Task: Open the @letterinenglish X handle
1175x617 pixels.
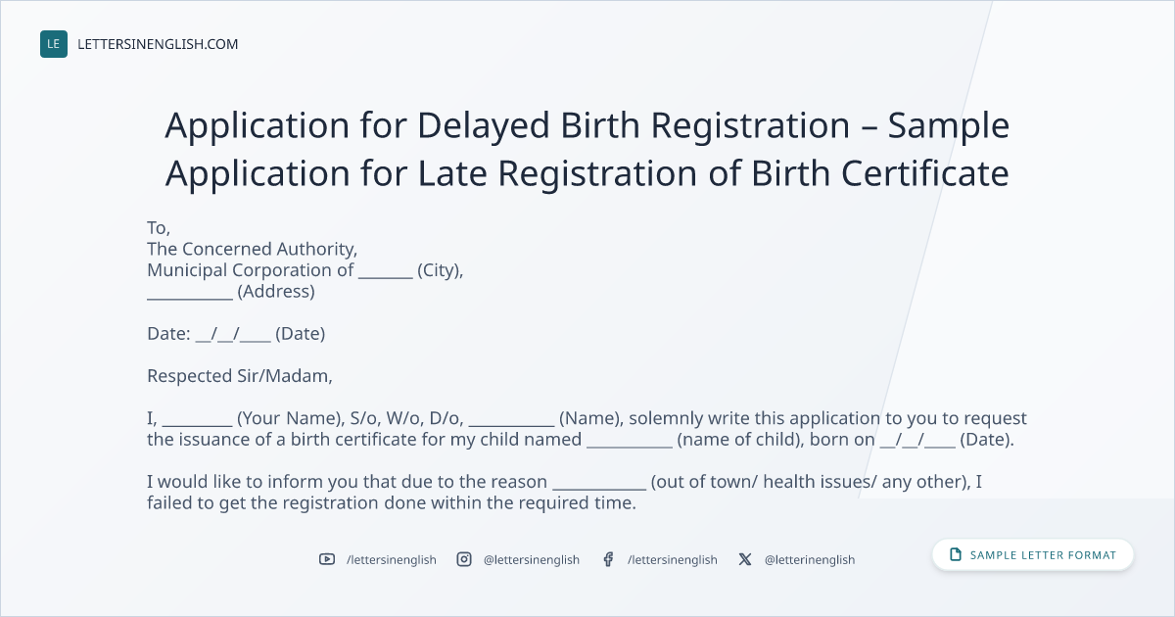Action: 810,559
